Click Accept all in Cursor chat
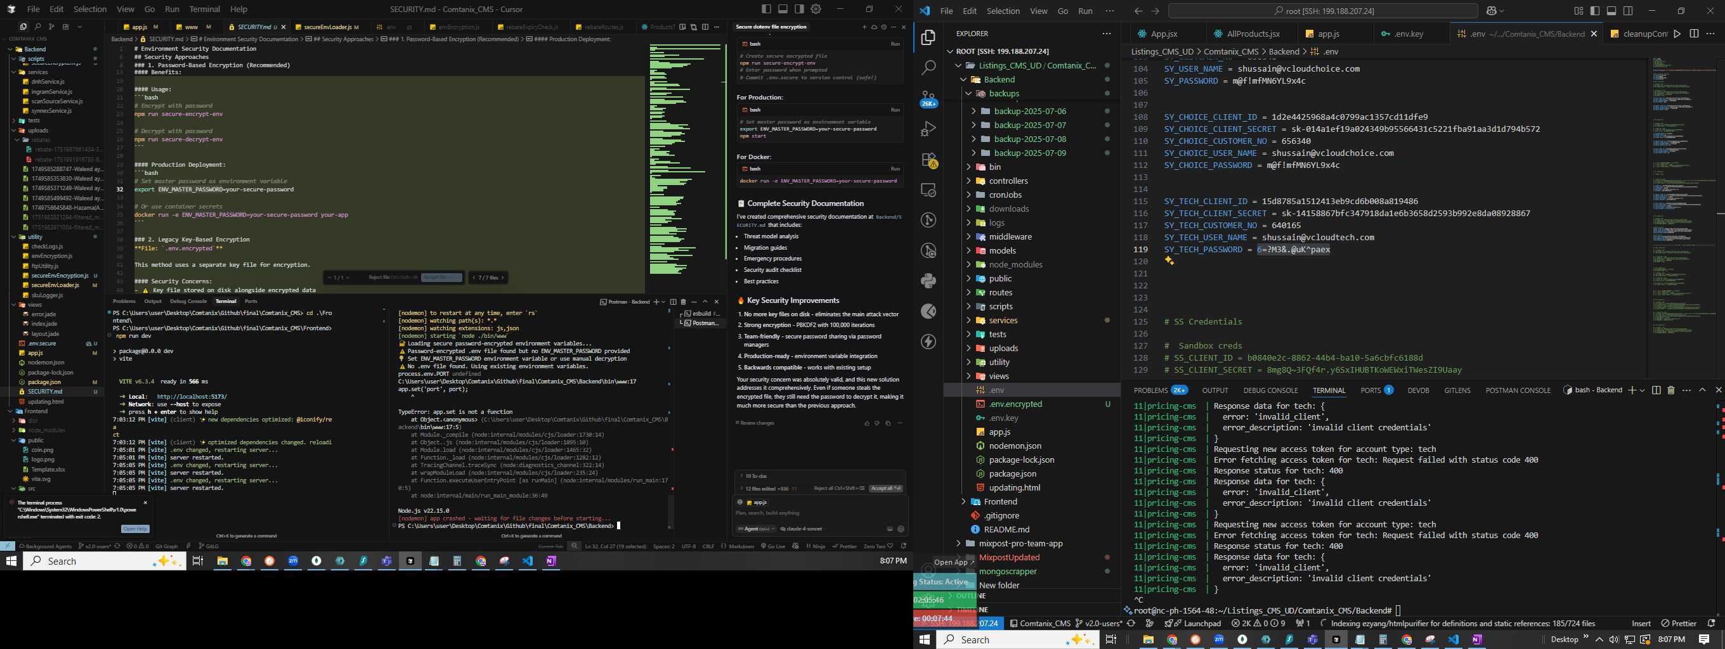 (885, 489)
